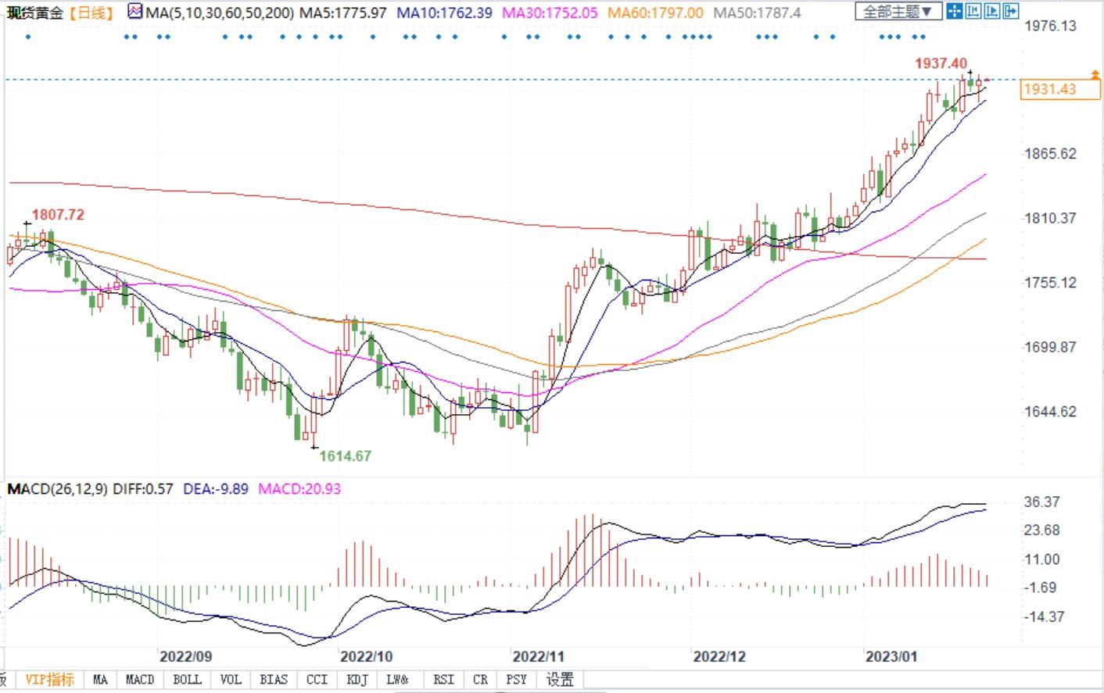This screenshot has height=693, width=1104.
Task: Open the 设置 settings tab
Action: [560, 680]
